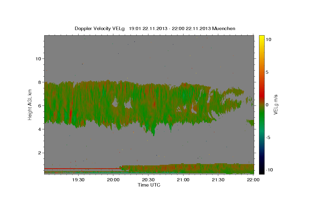Screen dimensions: 314x209
Task: Click the '20:00' time tick label
Action: pyautogui.click(x=113, y=180)
